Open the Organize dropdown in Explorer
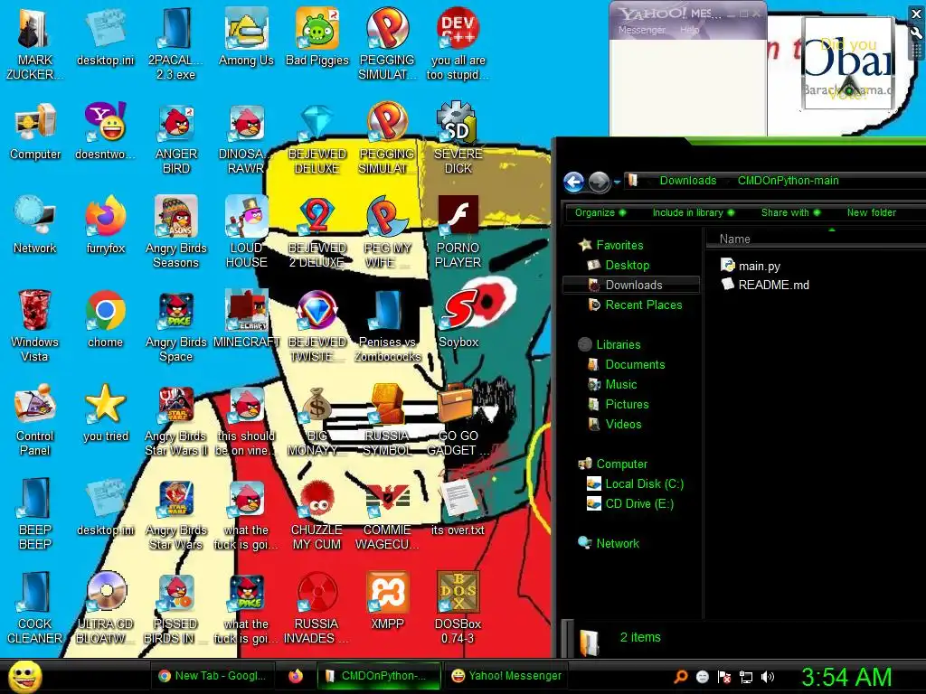The width and height of the screenshot is (926, 694). [x=600, y=212]
